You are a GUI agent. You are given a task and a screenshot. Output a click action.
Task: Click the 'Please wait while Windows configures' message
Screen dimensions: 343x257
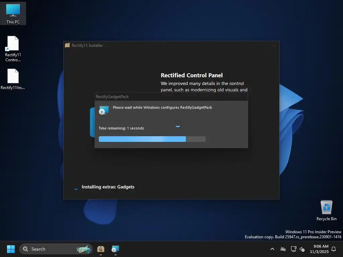click(162, 107)
